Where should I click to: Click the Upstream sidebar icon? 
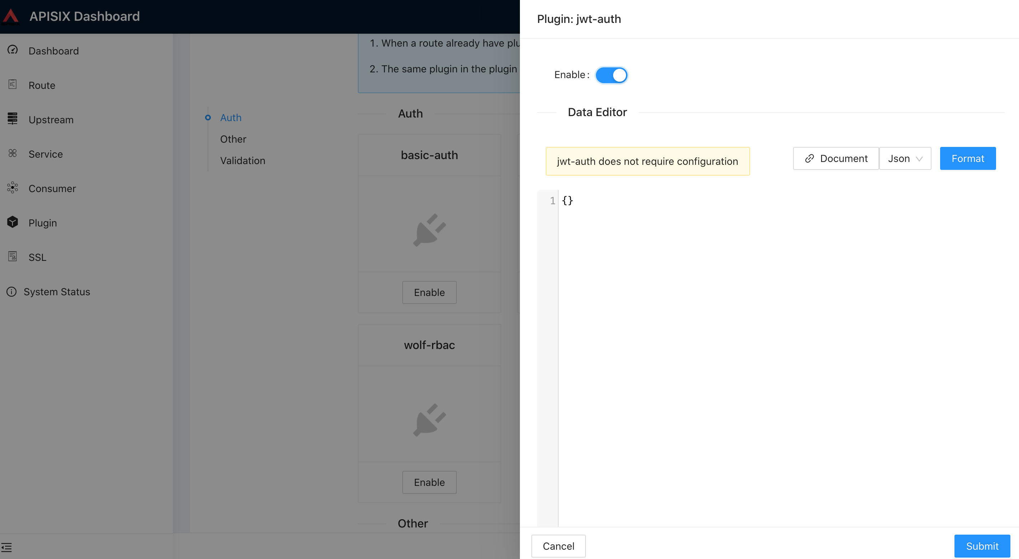pos(12,119)
